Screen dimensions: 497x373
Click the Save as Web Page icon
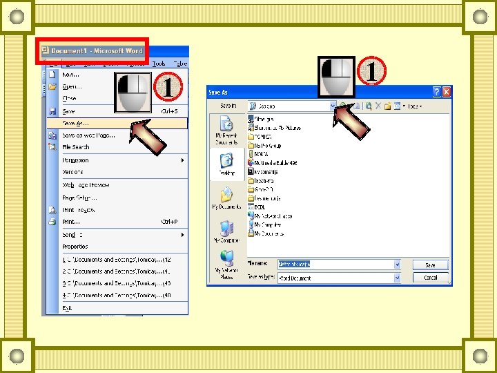52,135
